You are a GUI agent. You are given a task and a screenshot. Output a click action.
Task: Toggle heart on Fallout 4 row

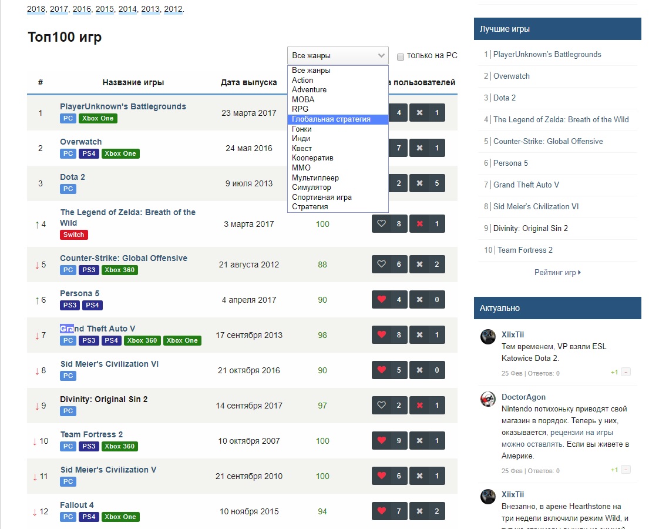click(381, 511)
